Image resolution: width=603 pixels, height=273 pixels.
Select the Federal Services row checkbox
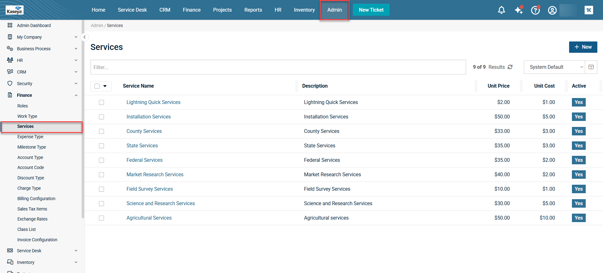coord(101,160)
